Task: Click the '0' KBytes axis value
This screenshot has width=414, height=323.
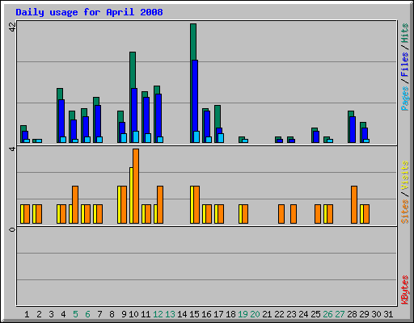Action: point(12,229)
